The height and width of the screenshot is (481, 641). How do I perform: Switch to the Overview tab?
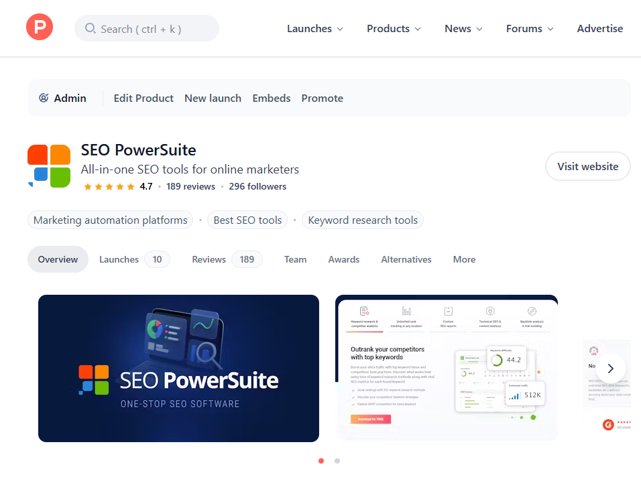coord(58,259)
